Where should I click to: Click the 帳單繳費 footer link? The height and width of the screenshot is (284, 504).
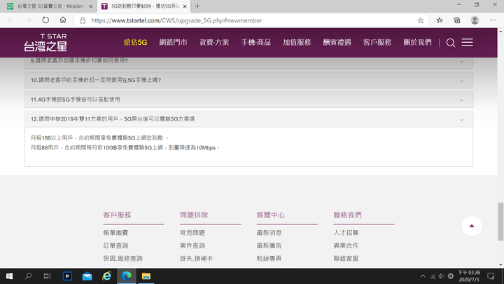point(115,233)
